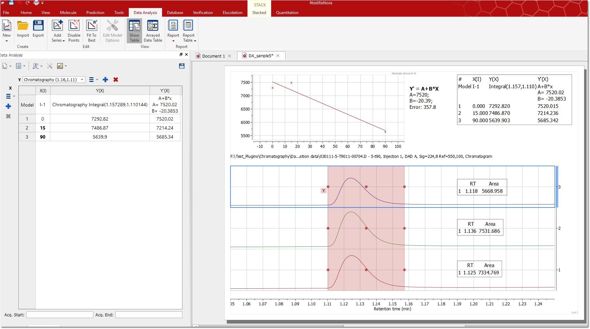Click the New data analysis ribbon icon
This screenshot has width=590, height=329.
pos(7,26)
